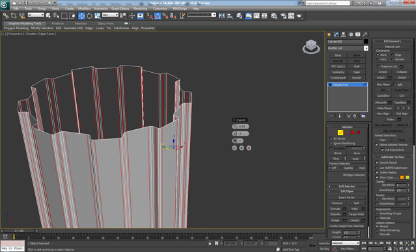This screenshot has width=416, height=252.
Task: Open the Material Editor icon
Action: click(274, 16)
